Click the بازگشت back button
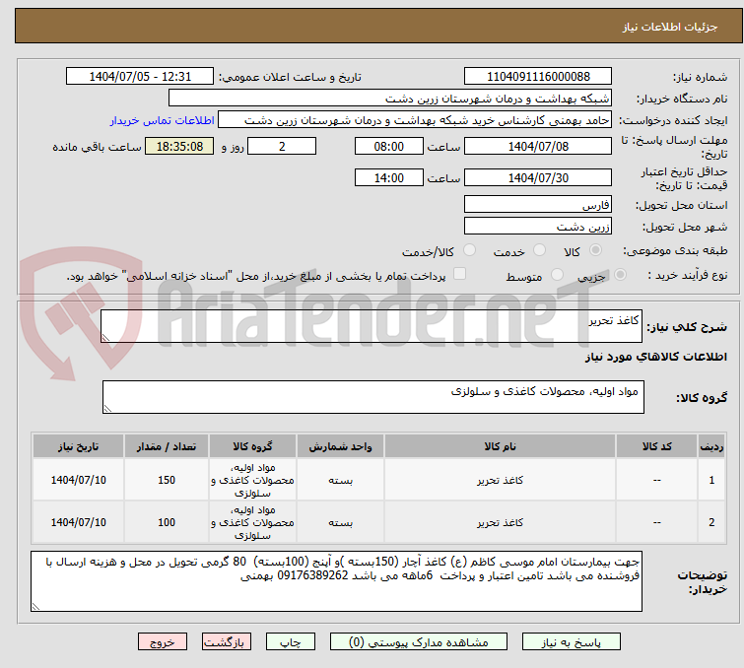Image resolution: width=744 pixels, height=668 pixels. click(227, 642)
